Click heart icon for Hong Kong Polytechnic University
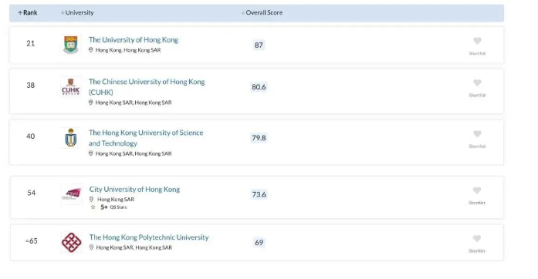 [476, 238]
